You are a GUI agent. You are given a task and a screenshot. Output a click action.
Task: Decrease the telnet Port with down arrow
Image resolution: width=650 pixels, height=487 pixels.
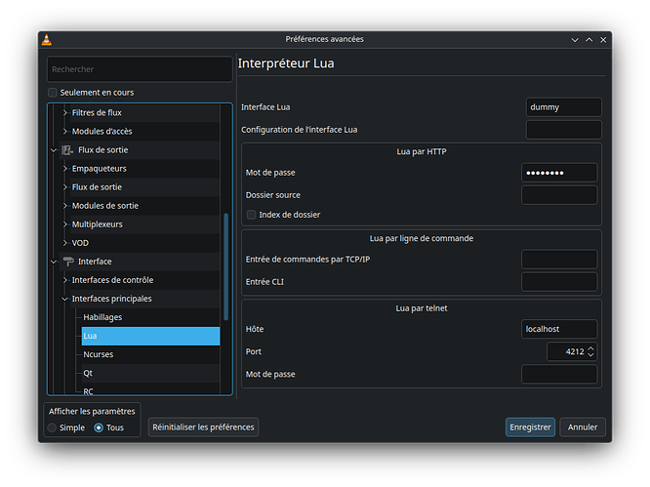(x=591, y=355)
